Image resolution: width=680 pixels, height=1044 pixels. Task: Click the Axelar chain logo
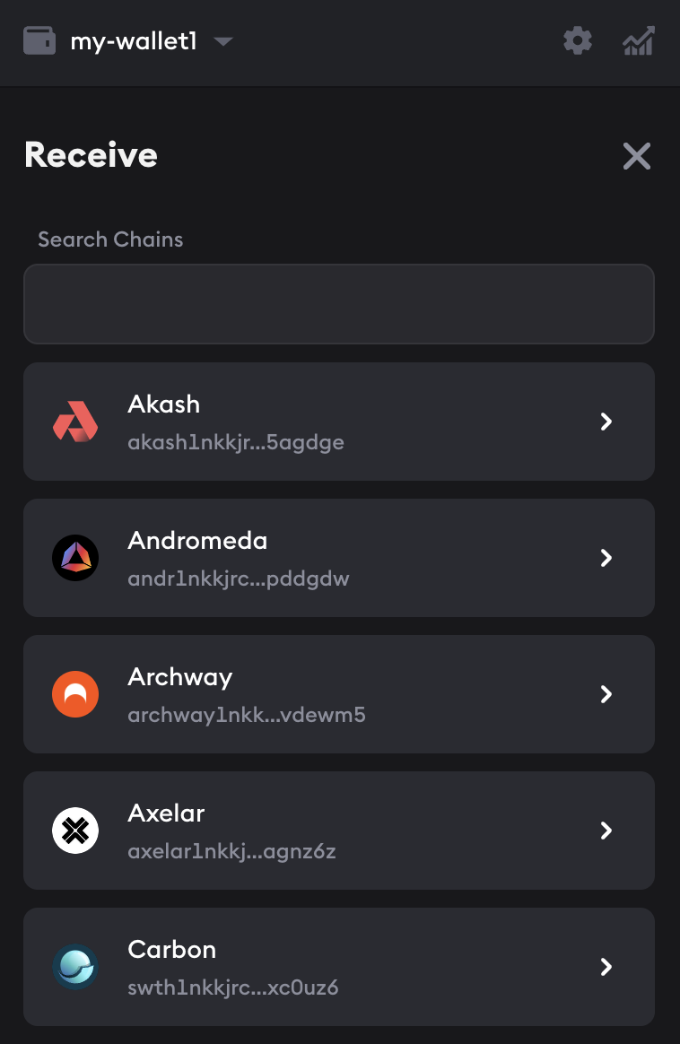75,831
